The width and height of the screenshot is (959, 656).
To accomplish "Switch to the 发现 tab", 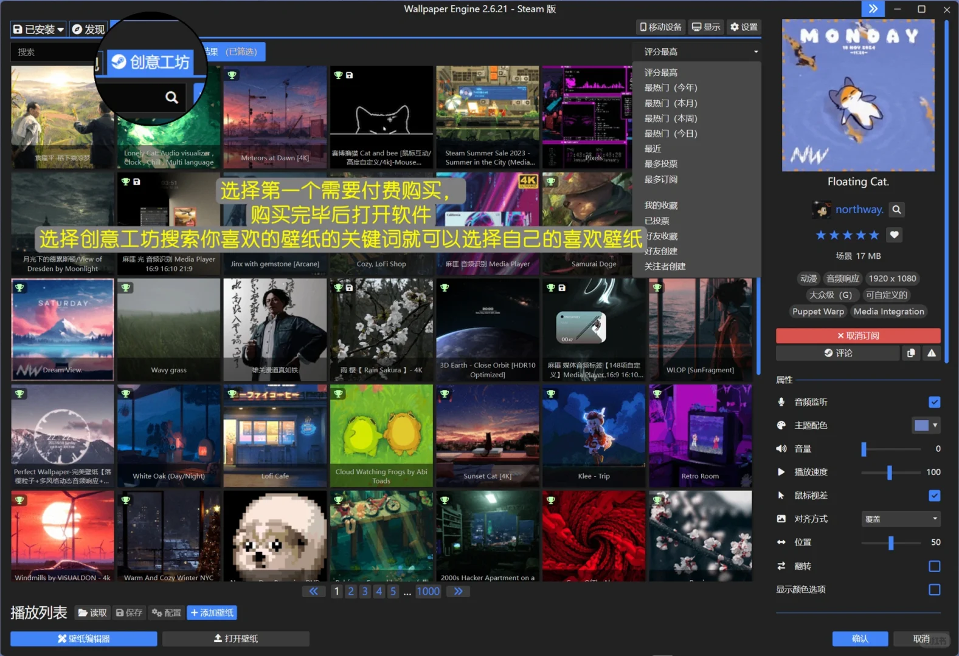I will [89, 29].
